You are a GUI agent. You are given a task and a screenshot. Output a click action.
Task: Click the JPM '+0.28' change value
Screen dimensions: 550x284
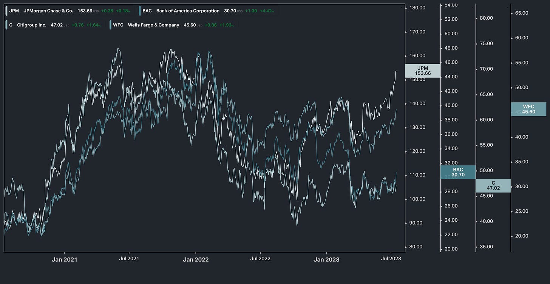coord(107,11)
